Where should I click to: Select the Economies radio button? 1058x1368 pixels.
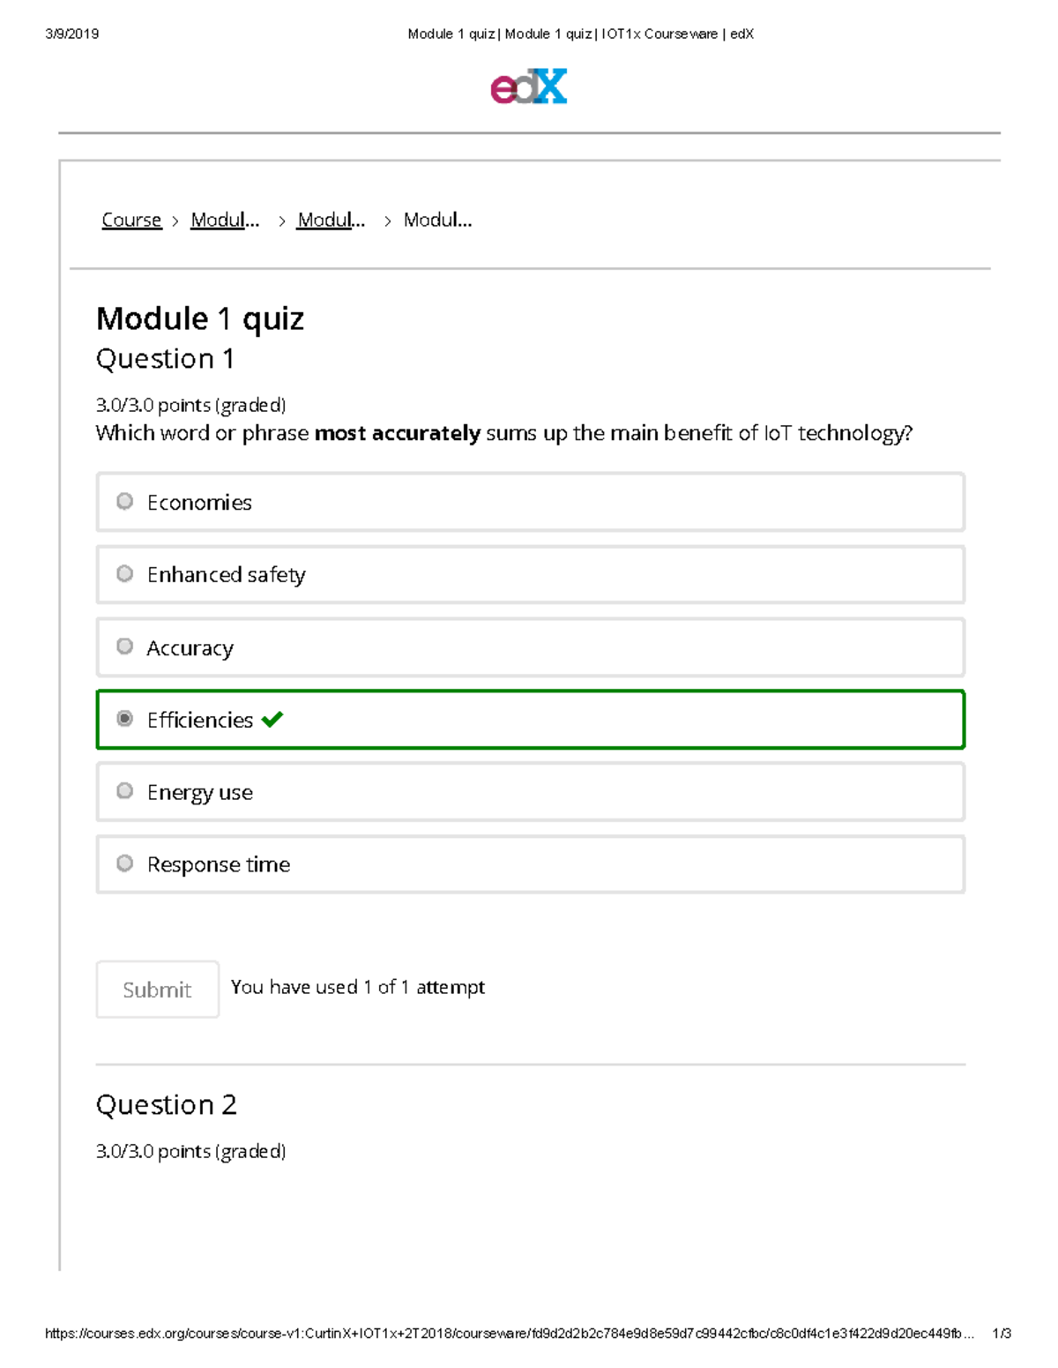pyautogui.click(x=124, y=501)
